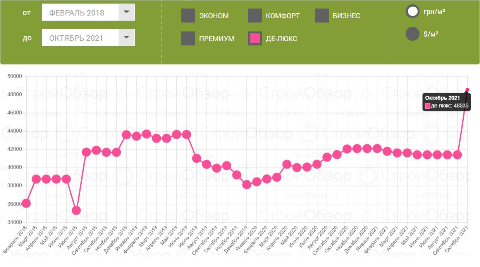Screen dimensions: 480x267
Task: Select the Август 2018 data point
Action: (86, 152)
